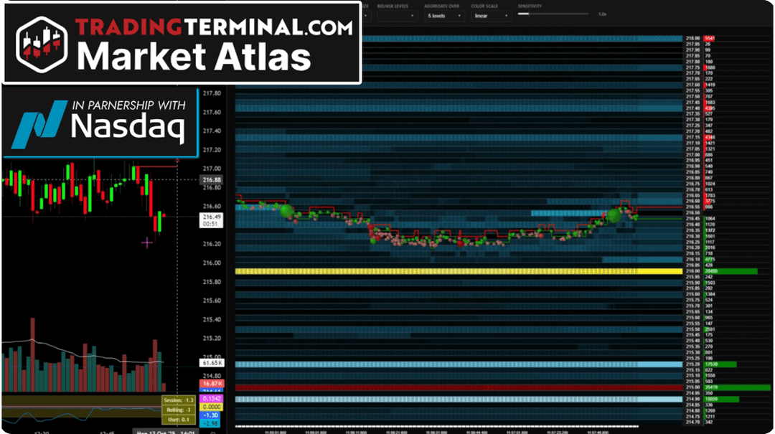Open the Aggregate Over '5 levels' dropdown
This screenshot has height=434, width=775.
tap(444, 15)
